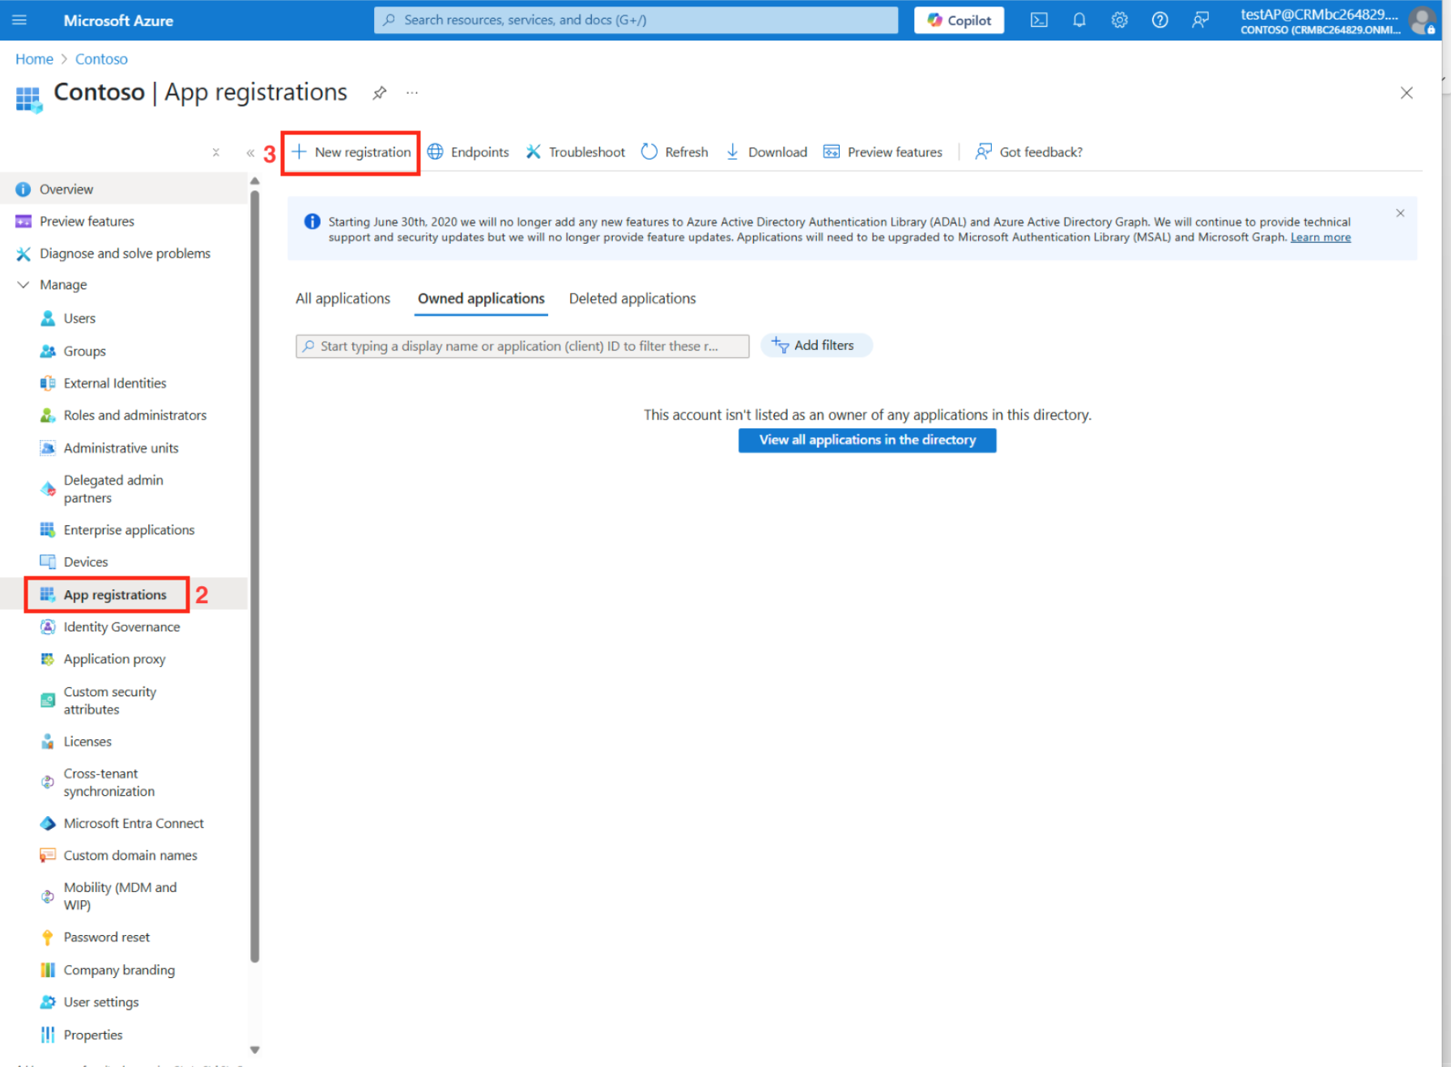Dismiss the ADAL info banner
The width and height of the screenshot is (1451, 1067).
[x=1400, y=213]
